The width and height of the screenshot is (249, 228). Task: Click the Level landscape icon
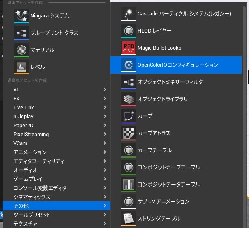pyautogui.click(x=21, y=67)
